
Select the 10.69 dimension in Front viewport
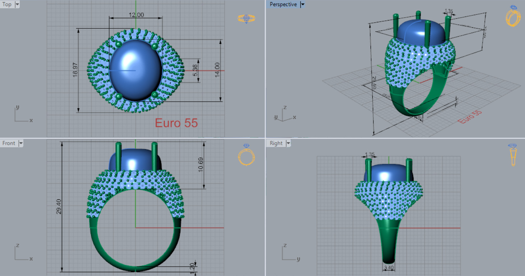click(x=201, y=164)
